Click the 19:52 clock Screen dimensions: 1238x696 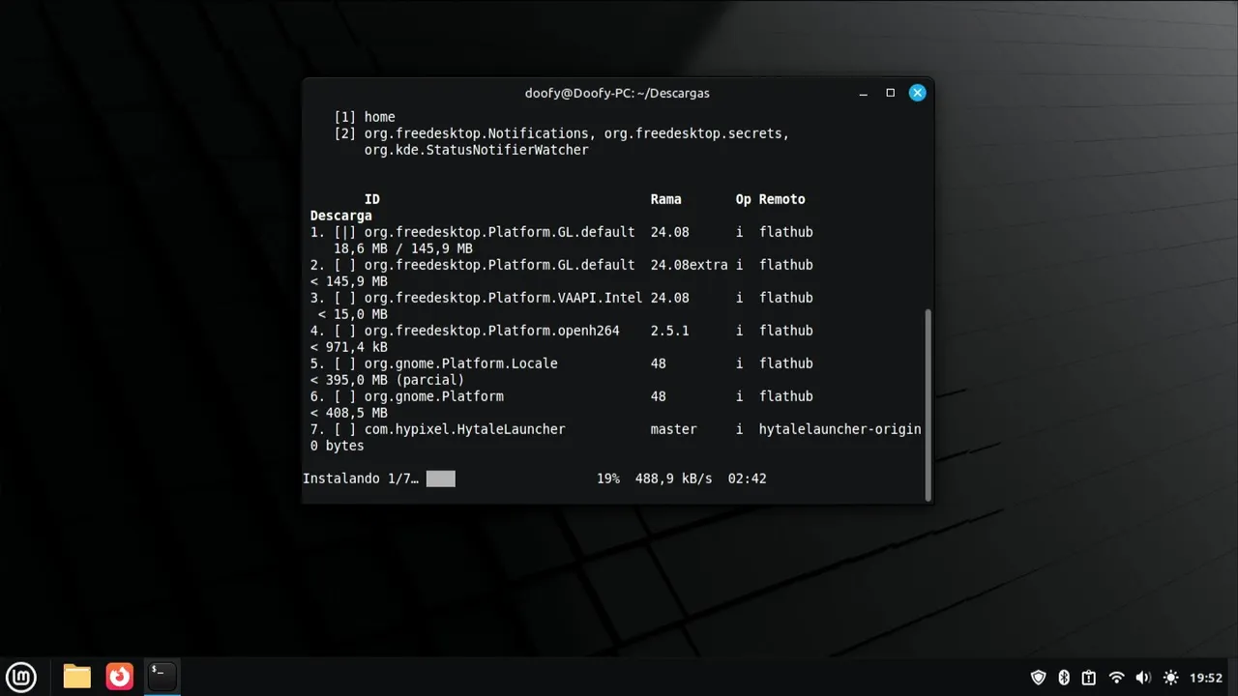1206,678
